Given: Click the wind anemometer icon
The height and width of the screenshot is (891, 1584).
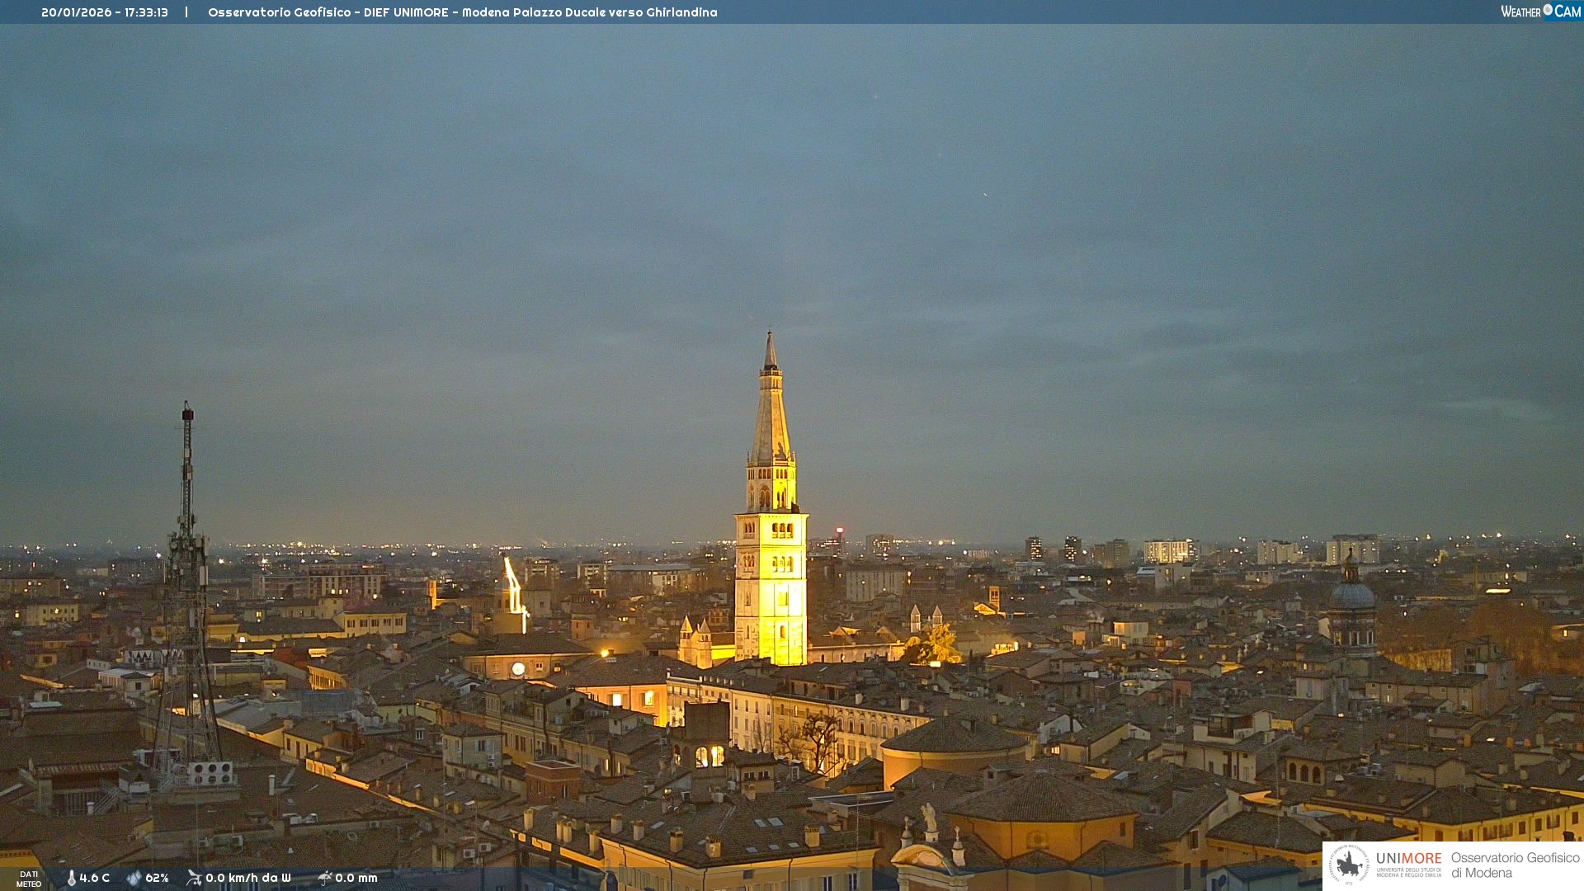Looking at the screenshot, I should 194,878.
